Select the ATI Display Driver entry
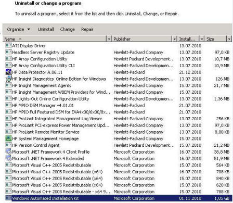The image size is (233, 203). tap(29, 46)
